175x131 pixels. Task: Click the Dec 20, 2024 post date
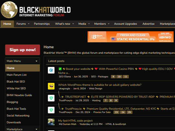[83, 112]
